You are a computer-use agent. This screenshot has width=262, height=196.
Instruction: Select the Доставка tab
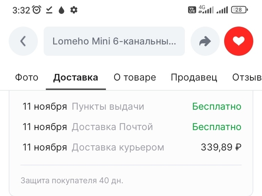point(76,78)
